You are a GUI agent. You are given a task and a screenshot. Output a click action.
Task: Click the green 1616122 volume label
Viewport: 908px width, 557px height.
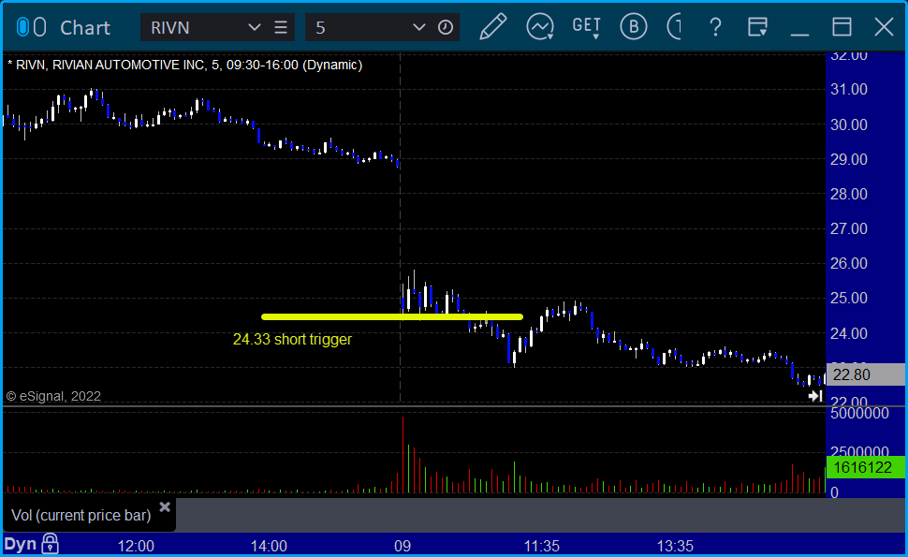coord(866,467)
